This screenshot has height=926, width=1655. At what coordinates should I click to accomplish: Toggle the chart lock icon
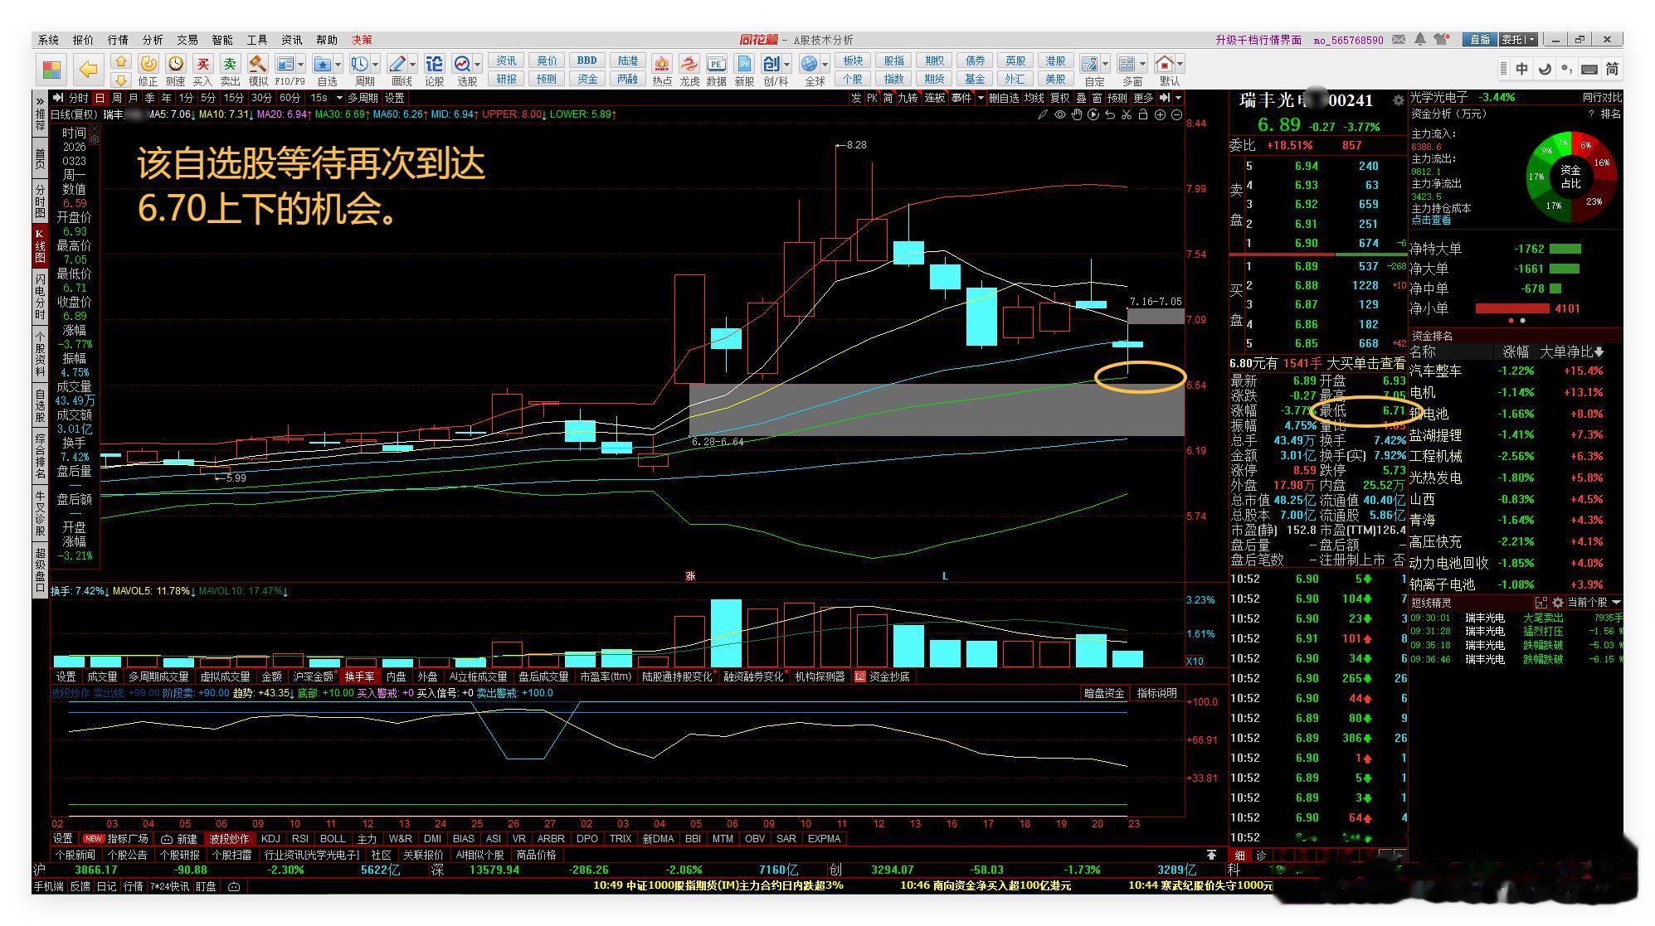pyautogui.click(x=1142, y=114)
